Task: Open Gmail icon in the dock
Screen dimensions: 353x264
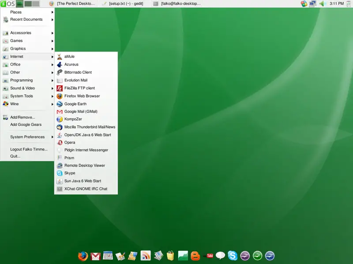Action: (95, 256)
